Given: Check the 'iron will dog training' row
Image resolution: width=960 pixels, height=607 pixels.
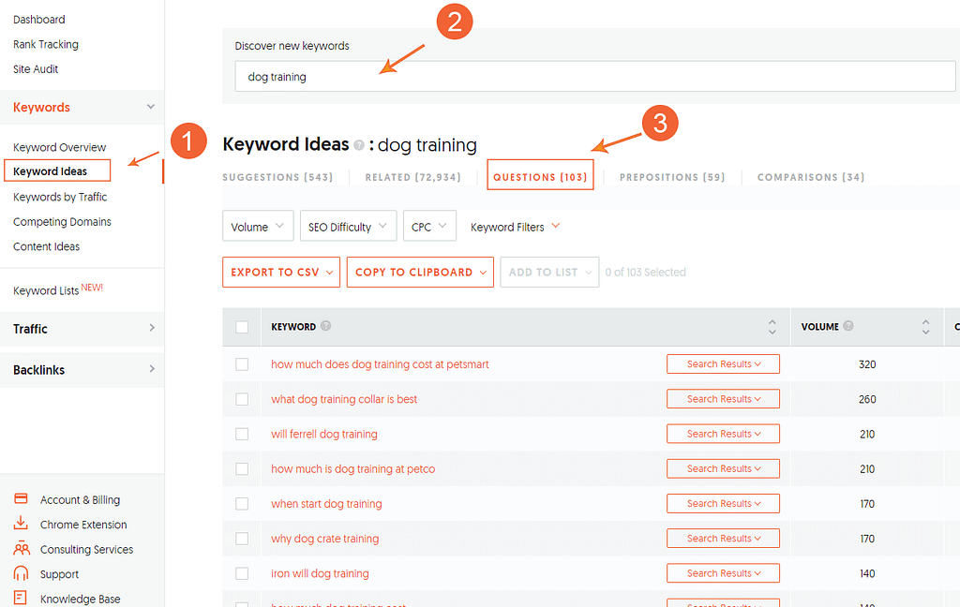Looking at the screenshot, I should [242, 573].
